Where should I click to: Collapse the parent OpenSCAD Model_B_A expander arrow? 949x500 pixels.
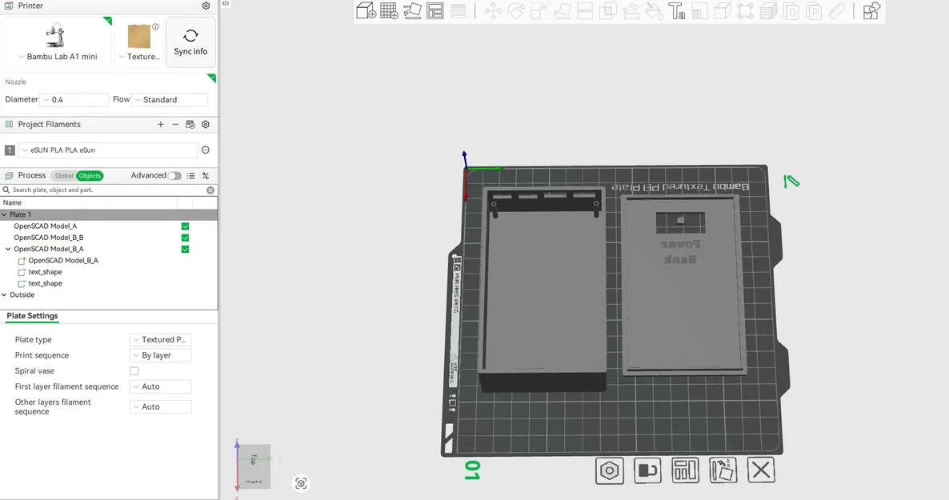[x=9, y=250]
